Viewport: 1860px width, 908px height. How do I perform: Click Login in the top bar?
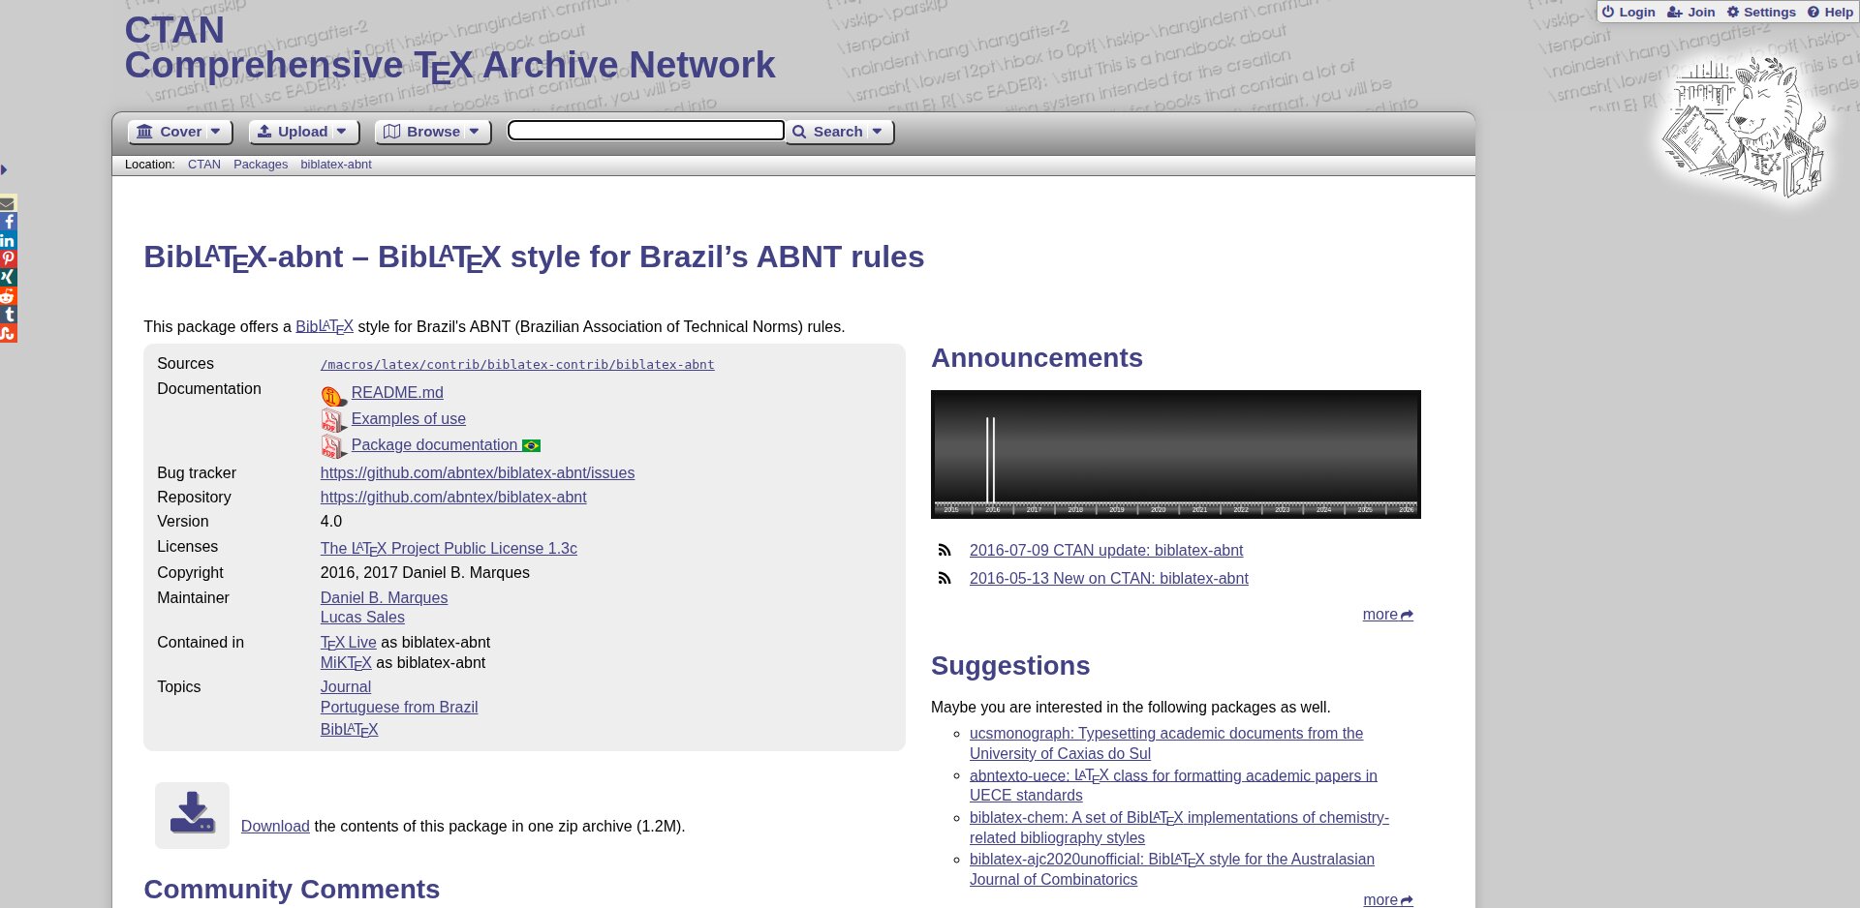pos(1628,12)
